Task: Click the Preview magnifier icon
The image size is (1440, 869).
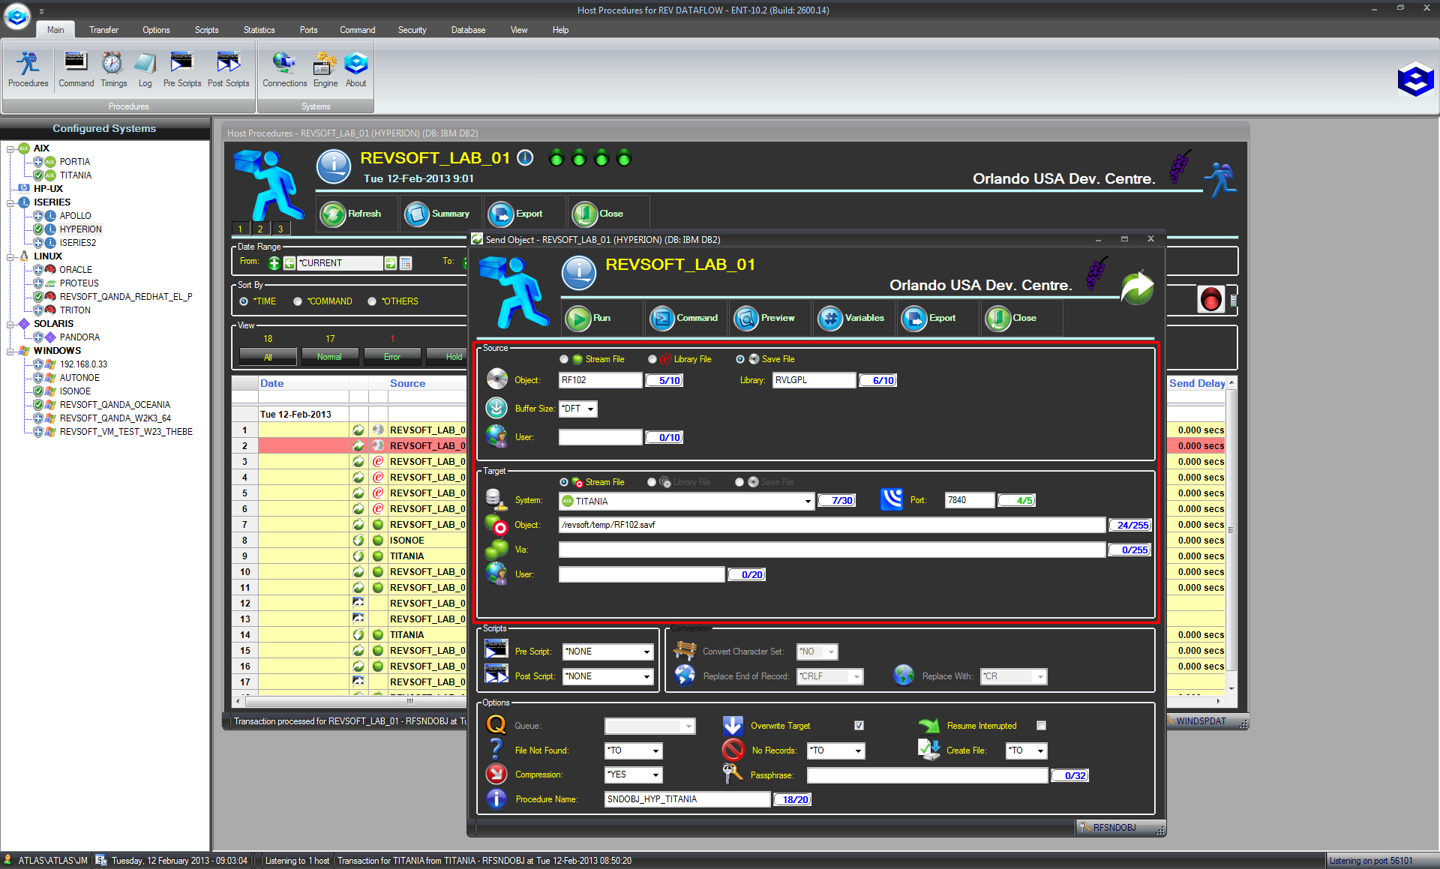Action: coord(746,318)
